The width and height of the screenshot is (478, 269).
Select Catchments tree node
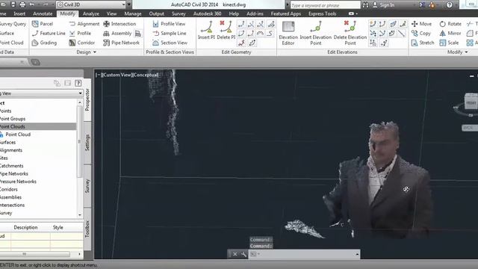coord(12,166)
